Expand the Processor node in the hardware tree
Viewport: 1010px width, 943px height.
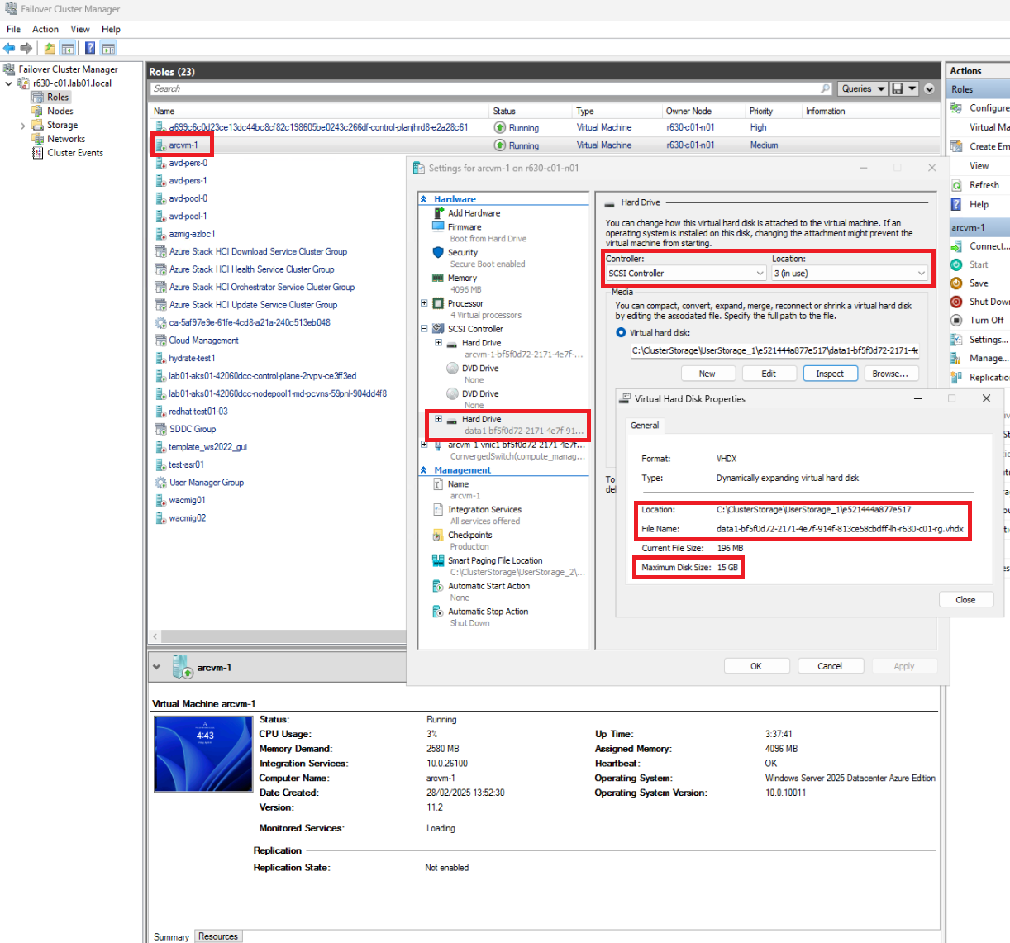[422, 302]
